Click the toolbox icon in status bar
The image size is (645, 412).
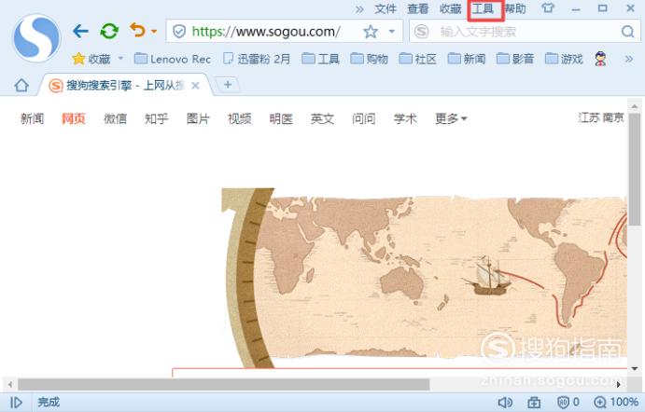(x=534, y=402)
